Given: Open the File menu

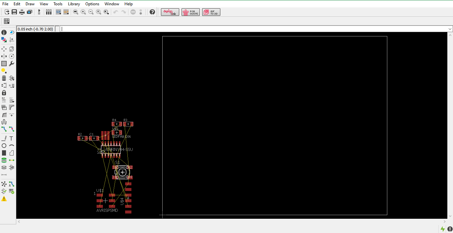Looking at the screenshot, I should click(5, 4).
